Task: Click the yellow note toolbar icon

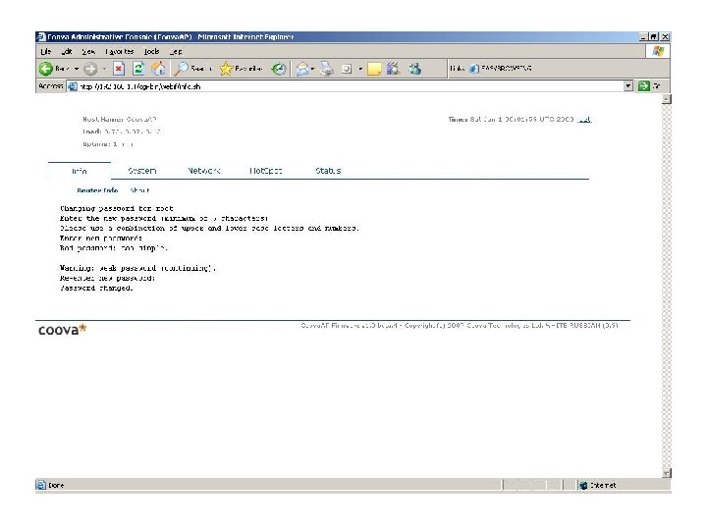Action: (374, 69)
